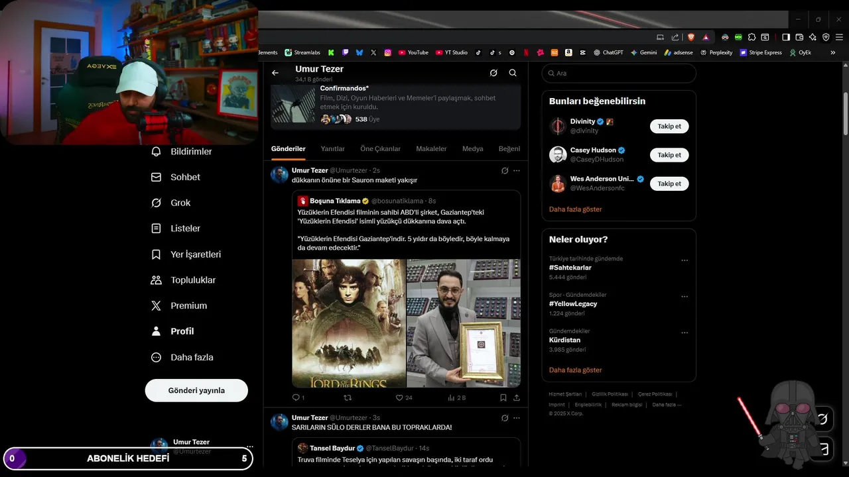Click Daha fazla göster under Neler oluyor
This screenshot has width=849, height=477.
(576, 370)
